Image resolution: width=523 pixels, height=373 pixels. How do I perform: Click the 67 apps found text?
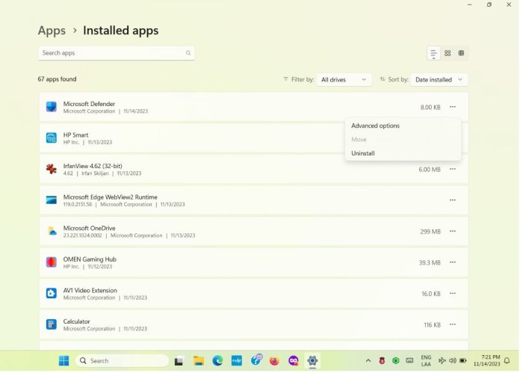point(58,80)
